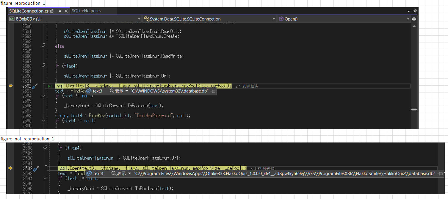Click the WindowsApps HakkoQuiz database.db path value
The image size is (448, 199).
[x=284, y=173]
